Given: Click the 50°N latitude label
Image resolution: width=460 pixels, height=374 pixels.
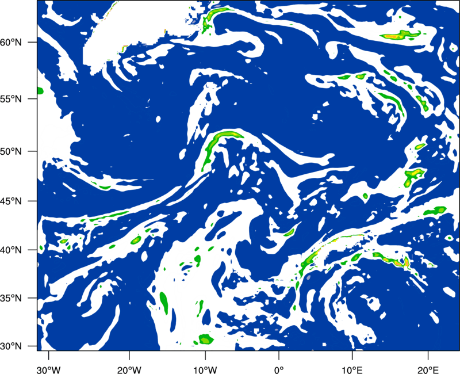Looking at the screenshot, I should tap(11, 151).
